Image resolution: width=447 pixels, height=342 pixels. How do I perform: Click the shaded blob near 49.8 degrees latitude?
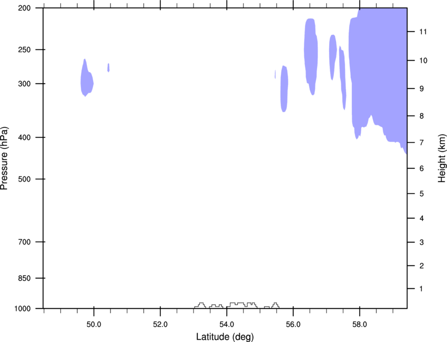click(87, 78)
